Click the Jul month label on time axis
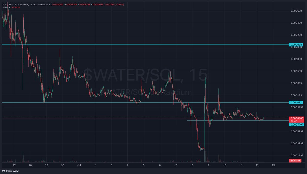The height and width of the screenshot is (174, 307). click(79, 165)
